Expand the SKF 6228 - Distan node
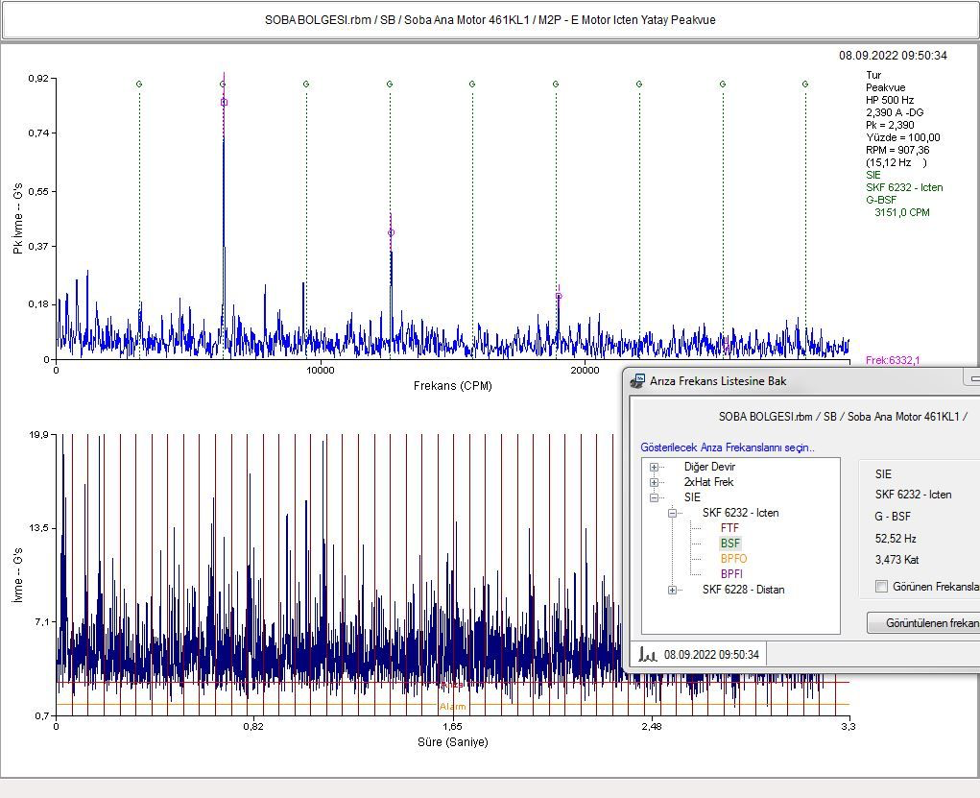The width and height of the screenshot is (980, 798). coord(673,590)
